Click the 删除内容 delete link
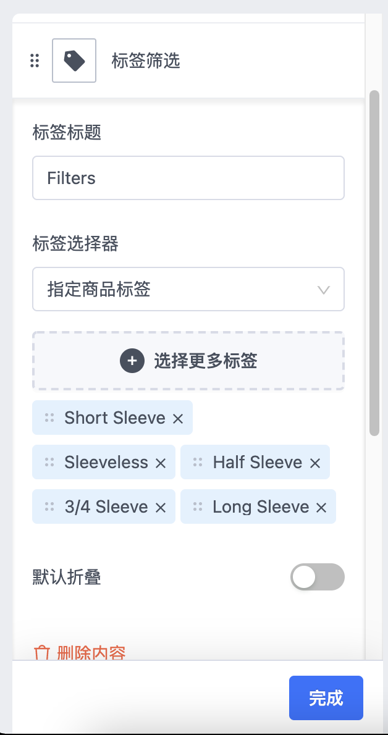Image resolution: width=388 pixels, height=735 pixels. [80, 653]
